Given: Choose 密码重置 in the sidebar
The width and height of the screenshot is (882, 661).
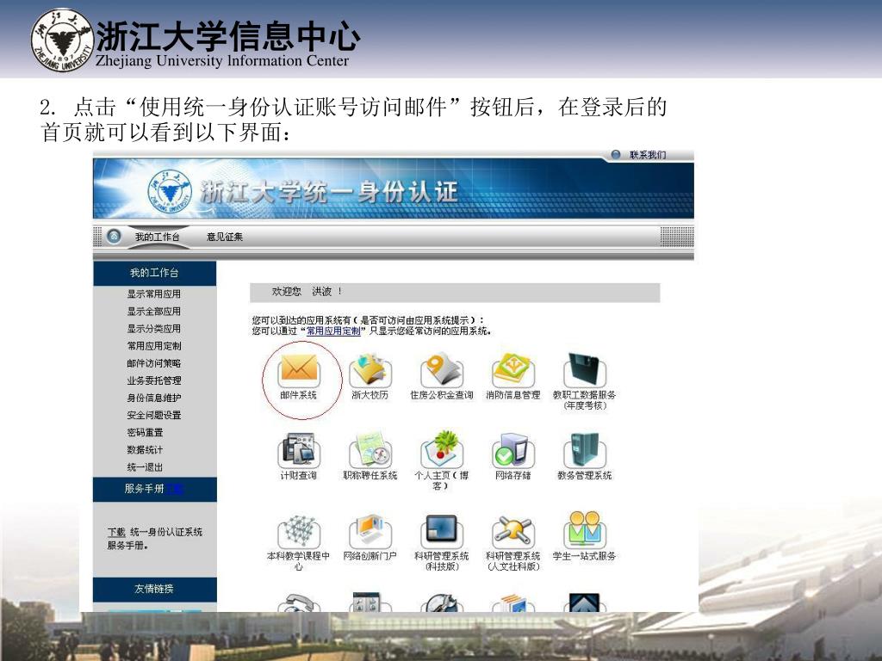Looking at the screenshot, I should point(145,433).
